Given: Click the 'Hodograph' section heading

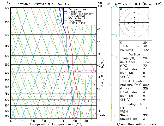Looking at the screenshot, I should (x=134, y=104).
